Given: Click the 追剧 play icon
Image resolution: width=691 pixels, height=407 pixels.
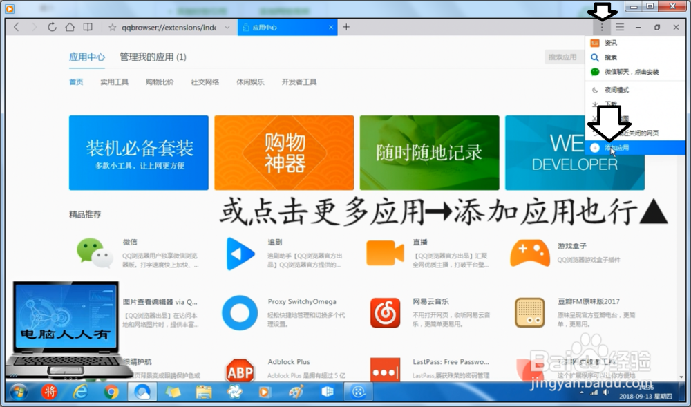Looking at the screenshot, I should coord(240,254).
